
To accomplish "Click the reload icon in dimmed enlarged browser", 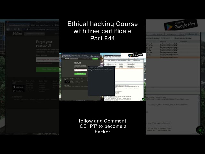I will 15,29.
